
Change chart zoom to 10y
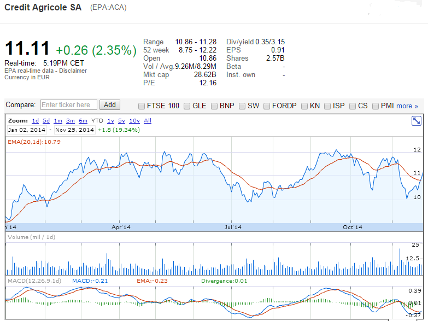pos(134,121)
